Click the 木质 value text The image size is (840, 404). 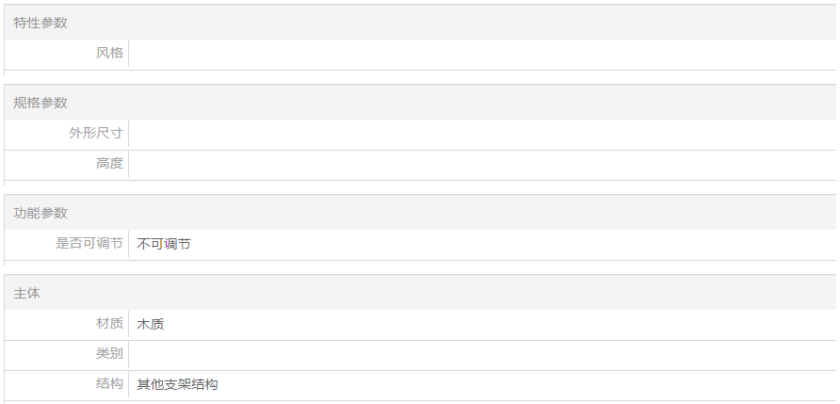[151, 324]
